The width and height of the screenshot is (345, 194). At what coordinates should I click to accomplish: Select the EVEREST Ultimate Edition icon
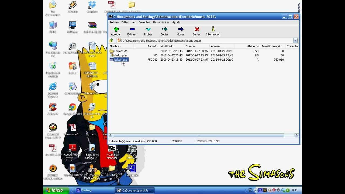coord(53,172)
